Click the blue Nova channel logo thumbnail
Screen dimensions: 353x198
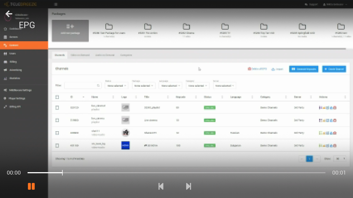pyautogui.click(x=125, y=145)
